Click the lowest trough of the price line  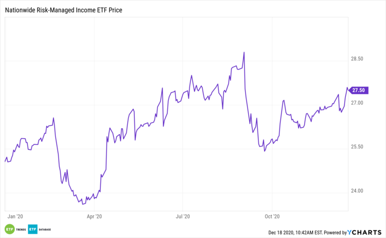tap(83, 204)
